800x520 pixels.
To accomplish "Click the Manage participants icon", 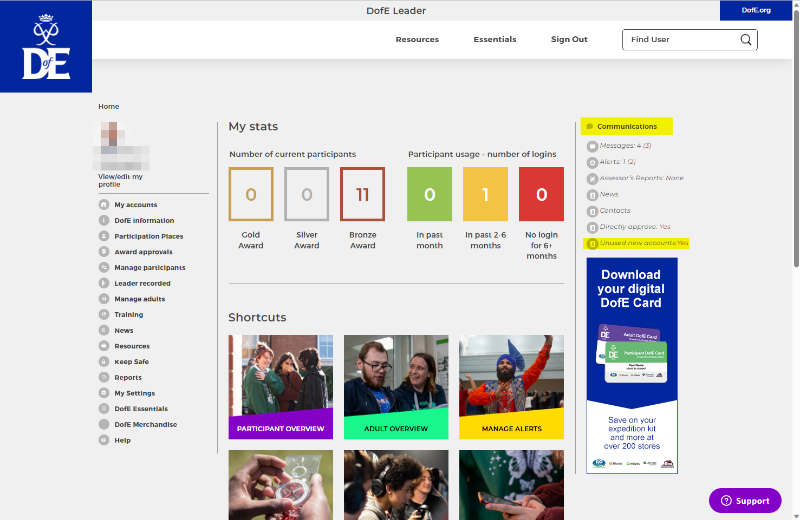I will pos(104,267).
